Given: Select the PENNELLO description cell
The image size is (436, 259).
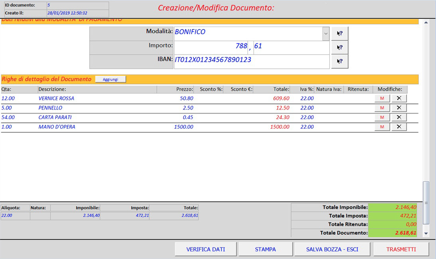Looking at the screenshot, I should pyautogui.click(x=50, y=108).
